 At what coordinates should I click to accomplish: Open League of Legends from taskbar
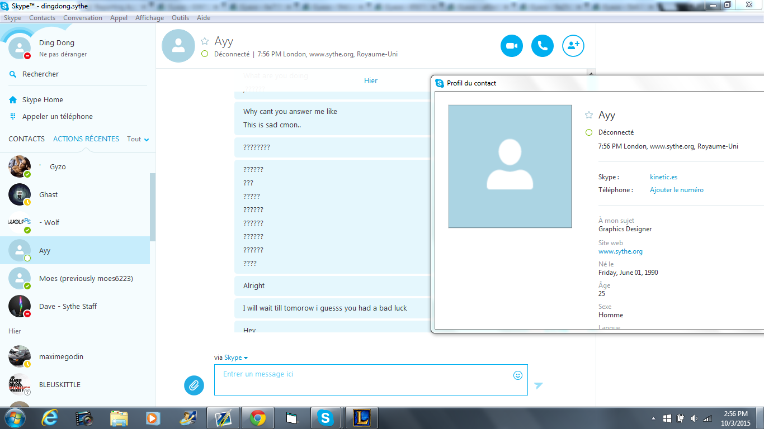coord(362,418)
